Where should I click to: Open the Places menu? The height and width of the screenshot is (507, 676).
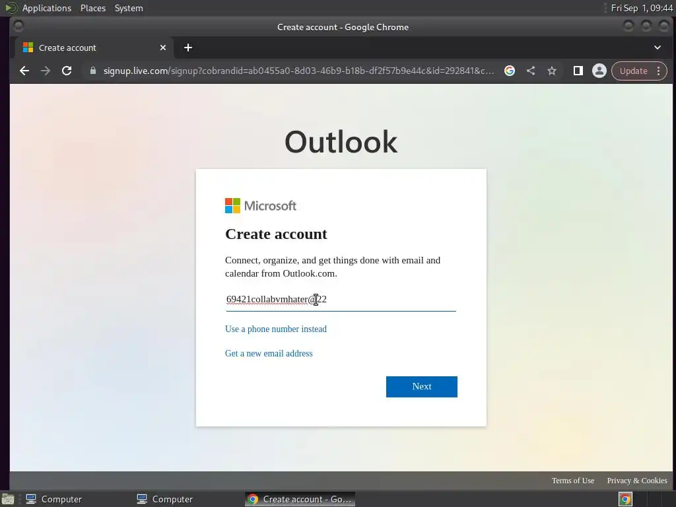[92, 8]
